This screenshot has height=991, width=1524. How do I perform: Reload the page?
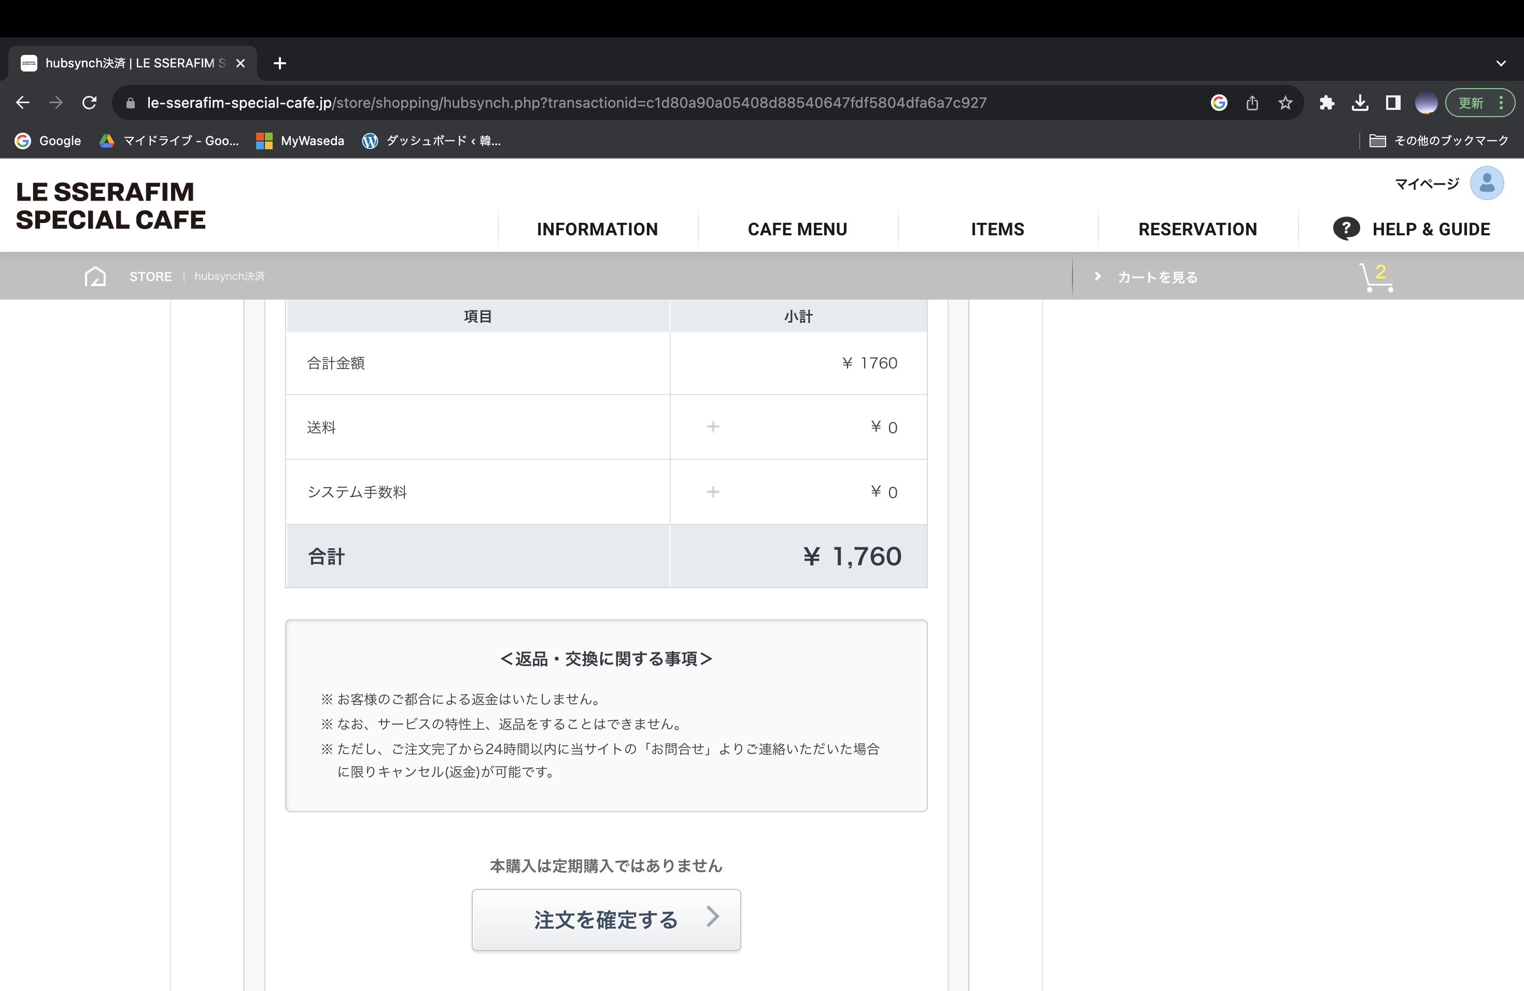point(90,103)
